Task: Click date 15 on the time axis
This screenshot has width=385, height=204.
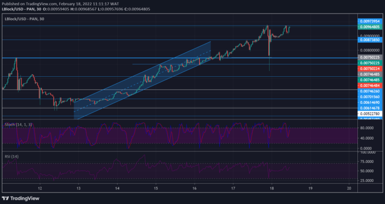Action: click(156, 188)
